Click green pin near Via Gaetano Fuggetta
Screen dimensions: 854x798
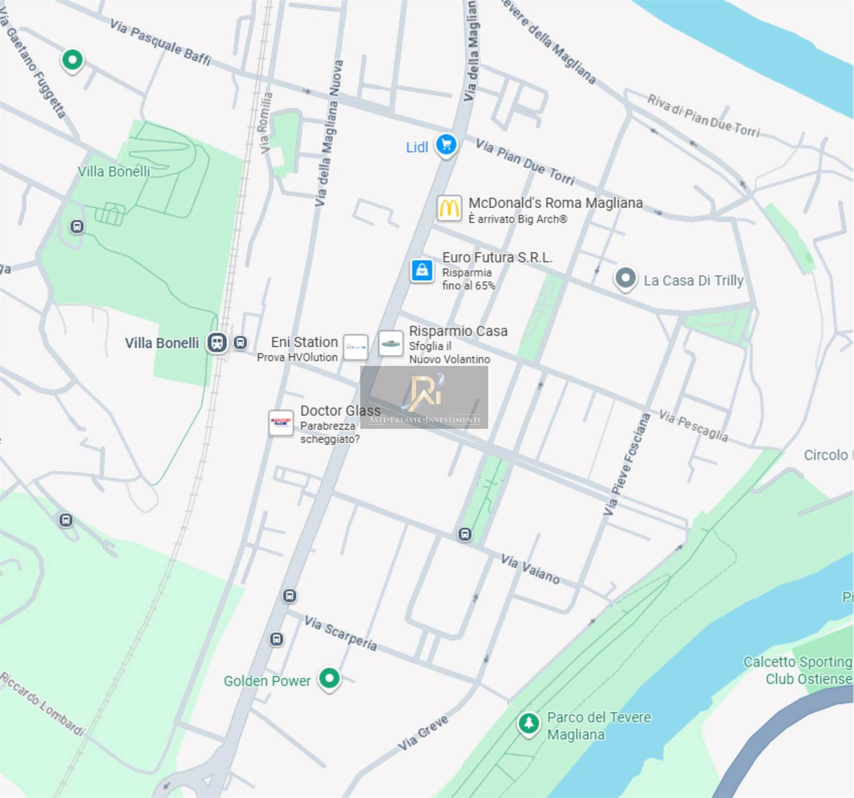[73, 59]
